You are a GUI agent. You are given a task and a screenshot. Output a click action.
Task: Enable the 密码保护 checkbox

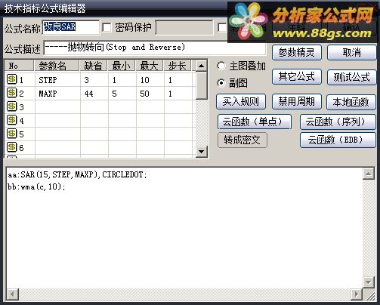[107, 27]
